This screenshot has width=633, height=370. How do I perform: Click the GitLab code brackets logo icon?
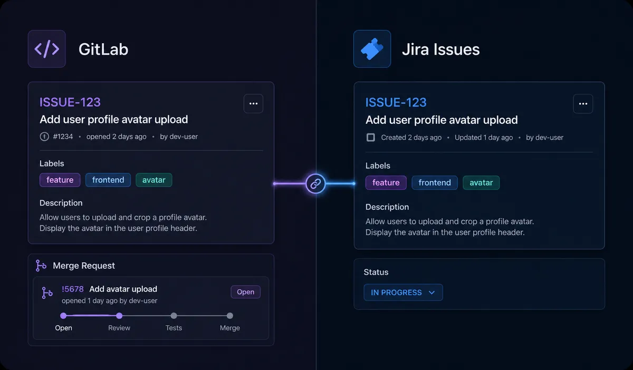[x=47, y=49]
